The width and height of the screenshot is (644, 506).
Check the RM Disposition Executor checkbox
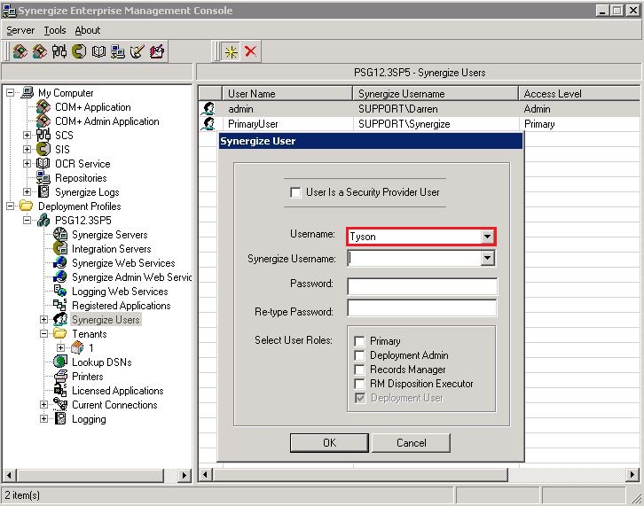click(359, 384)
